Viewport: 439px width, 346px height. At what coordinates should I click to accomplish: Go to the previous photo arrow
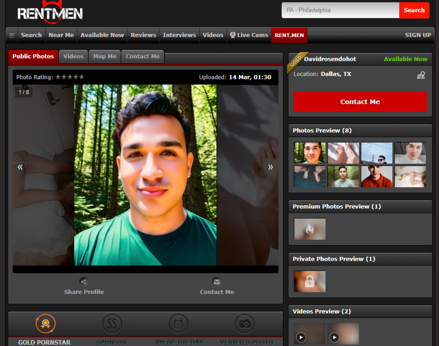click(x=20, y=167)
